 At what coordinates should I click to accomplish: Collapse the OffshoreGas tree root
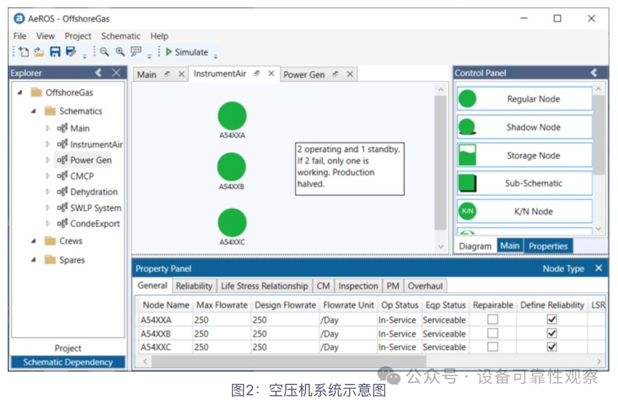point(20,93)
